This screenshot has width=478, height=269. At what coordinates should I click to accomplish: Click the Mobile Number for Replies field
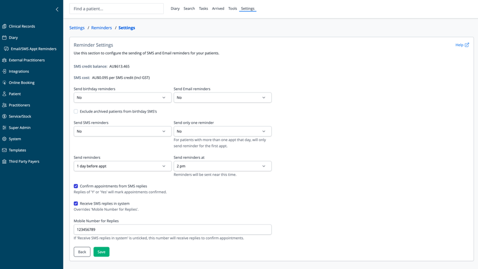(172, 230)
